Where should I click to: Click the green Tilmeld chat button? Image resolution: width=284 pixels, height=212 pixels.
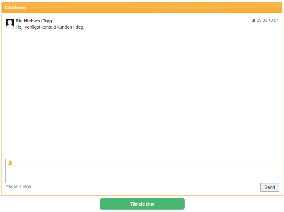tap(142, 204)
